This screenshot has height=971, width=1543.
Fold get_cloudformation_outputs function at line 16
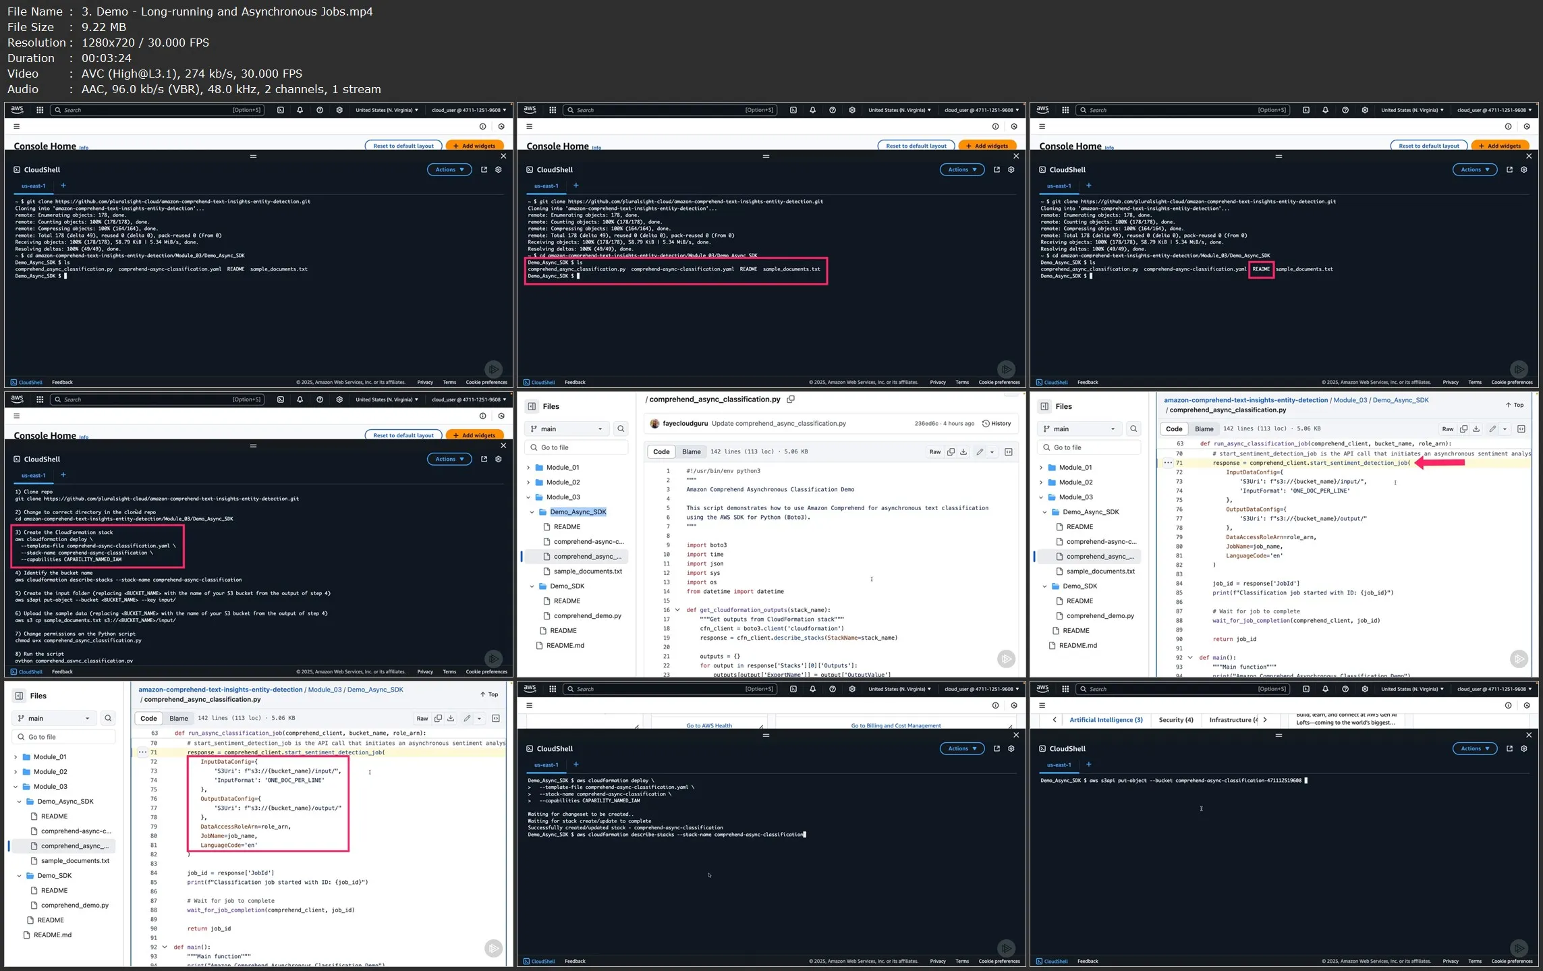(677, 610)
